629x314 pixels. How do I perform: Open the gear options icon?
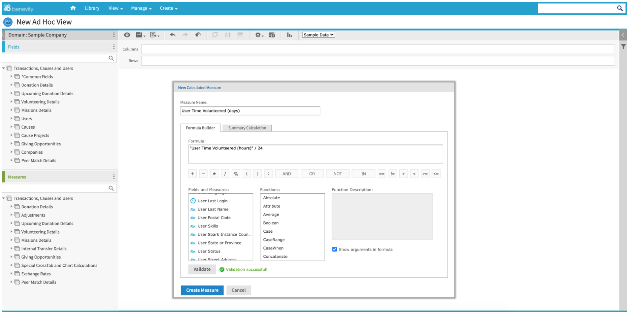[259, 35]
